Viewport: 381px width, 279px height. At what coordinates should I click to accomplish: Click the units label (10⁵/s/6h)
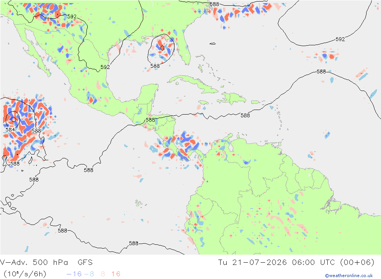25,274
